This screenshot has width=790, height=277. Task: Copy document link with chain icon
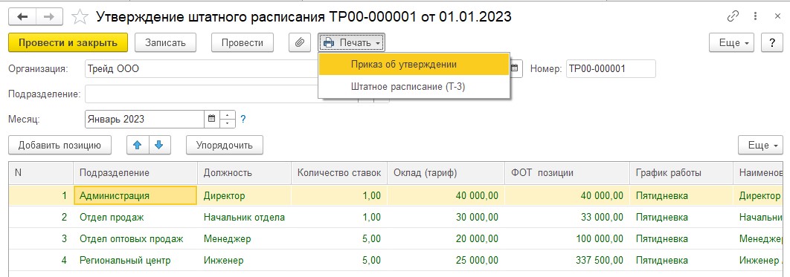[x=733, y=16]
